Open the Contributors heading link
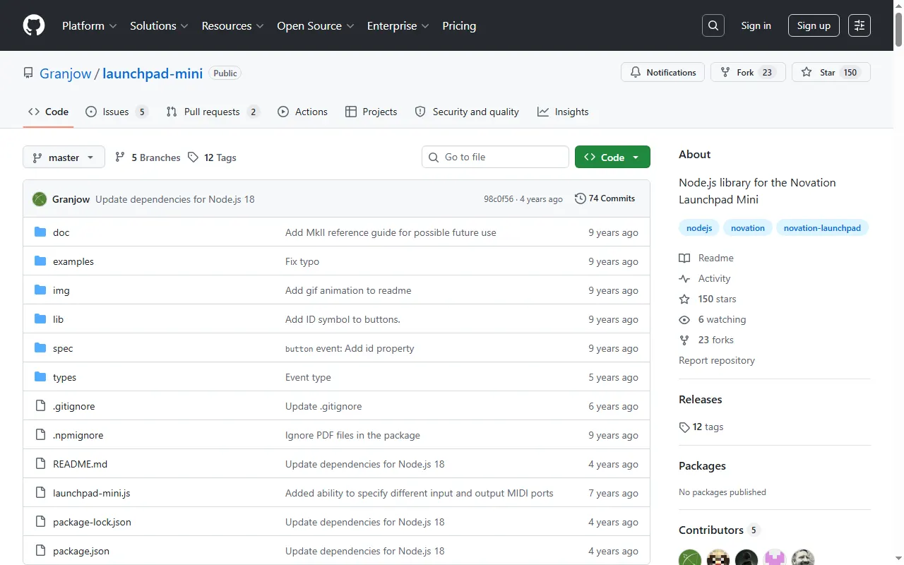904x565 pixels. [719, 530]
